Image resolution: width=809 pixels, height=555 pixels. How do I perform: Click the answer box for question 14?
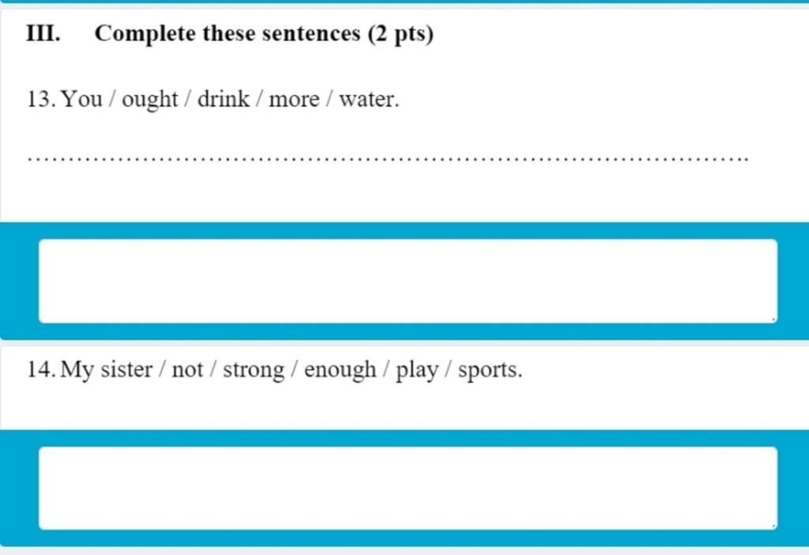coord(408,488)
